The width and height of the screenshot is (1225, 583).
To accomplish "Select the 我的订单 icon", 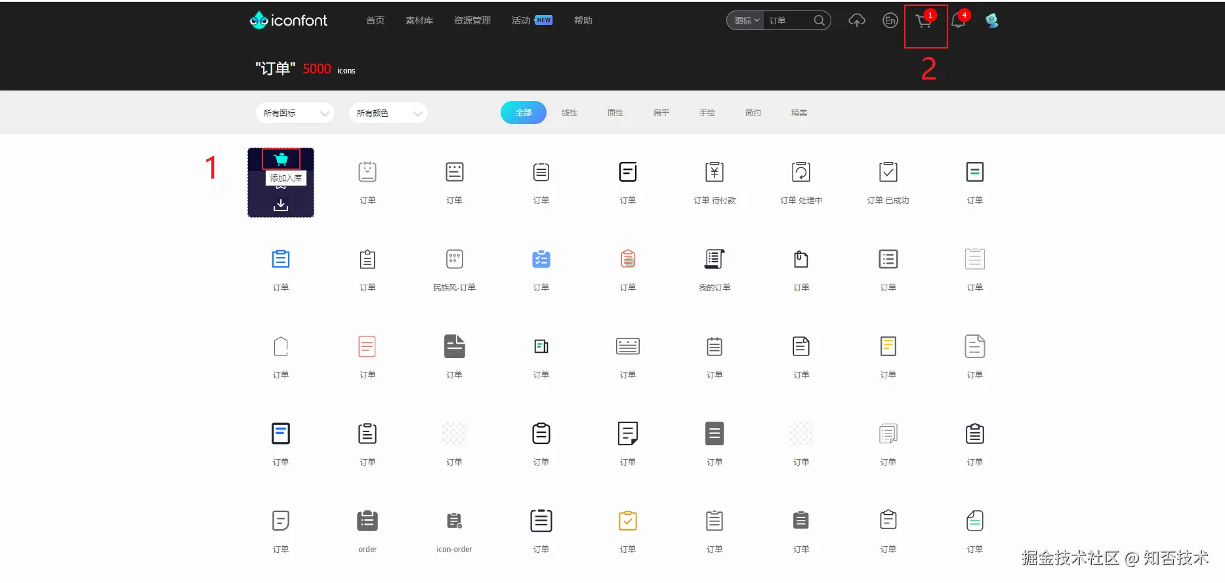I will click(x=715, y=259).
